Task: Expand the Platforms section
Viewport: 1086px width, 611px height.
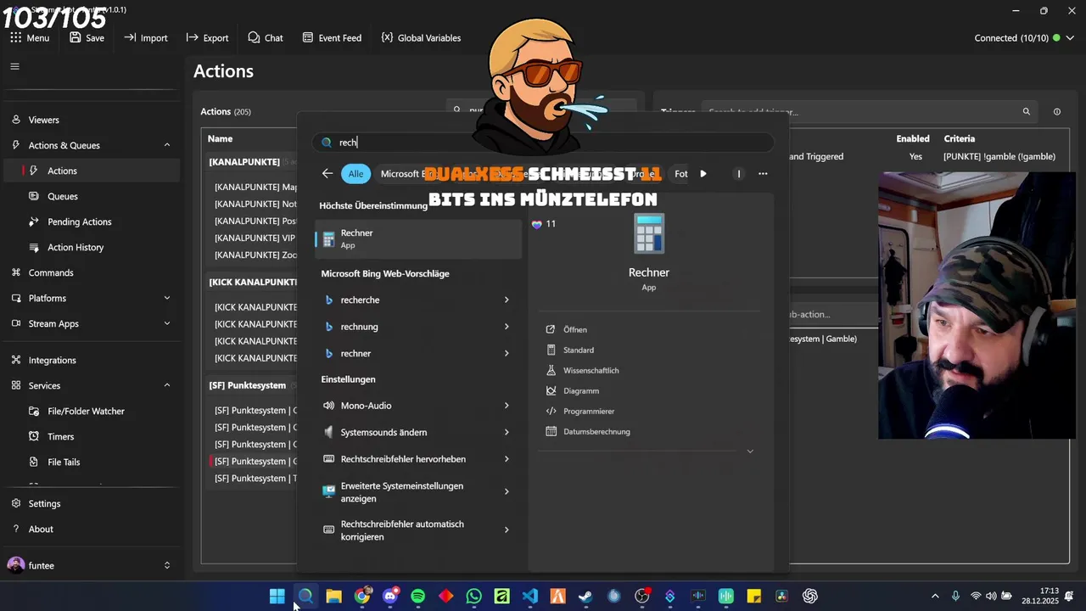Action: click(166, 298)
